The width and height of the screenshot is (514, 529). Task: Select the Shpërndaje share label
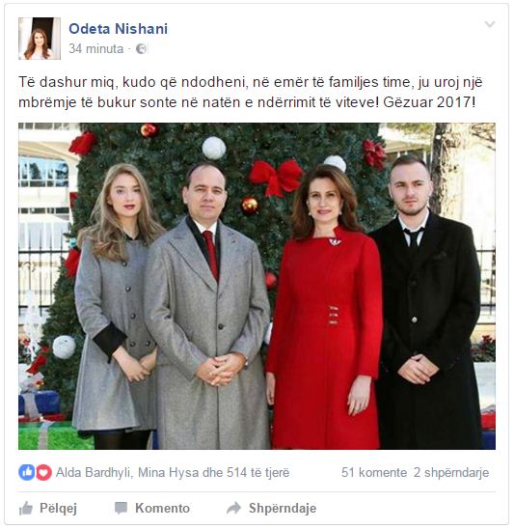point(283,508)
